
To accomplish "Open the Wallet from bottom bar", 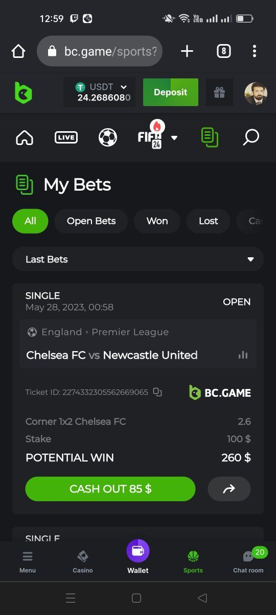I will coord(138,557).
